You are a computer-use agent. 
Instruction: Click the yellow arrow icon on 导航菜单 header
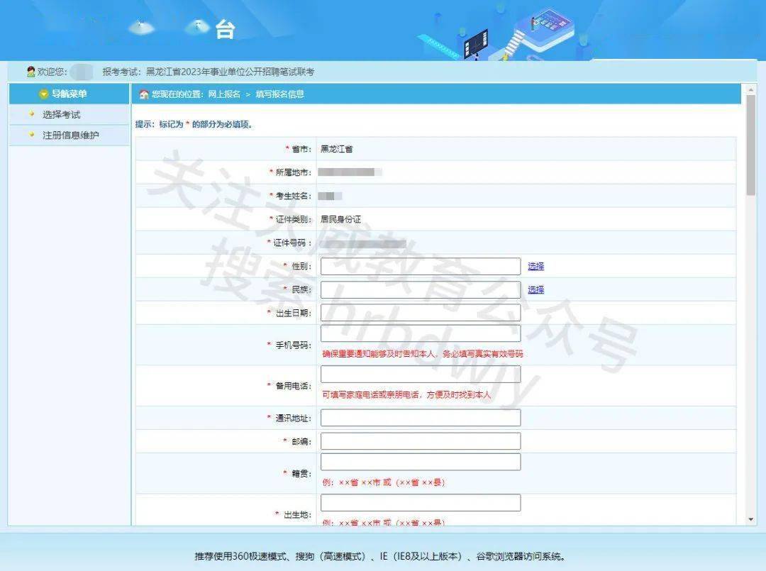click(x=43, y=93)
